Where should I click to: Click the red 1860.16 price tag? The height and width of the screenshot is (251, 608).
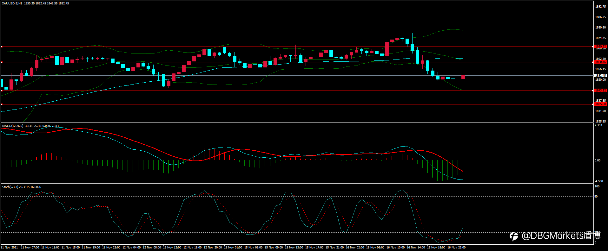click(x=600, y=62)
